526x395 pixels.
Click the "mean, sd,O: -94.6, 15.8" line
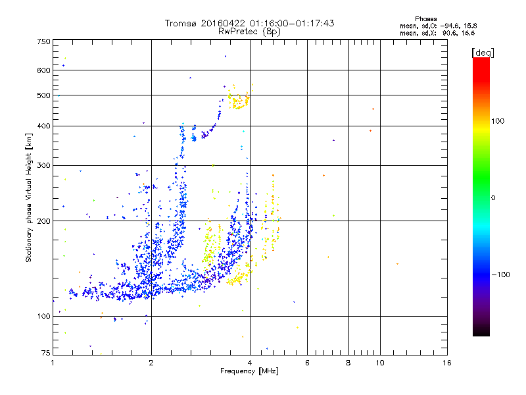(438, 26)
